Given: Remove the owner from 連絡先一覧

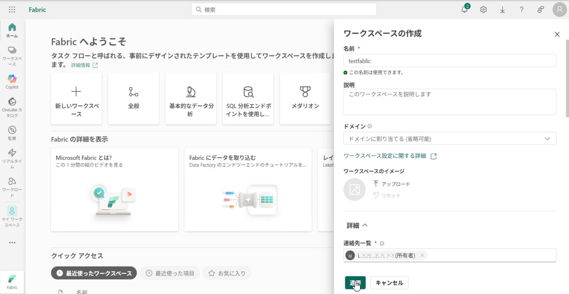Looking at the screenshot, I should point(422,256).
